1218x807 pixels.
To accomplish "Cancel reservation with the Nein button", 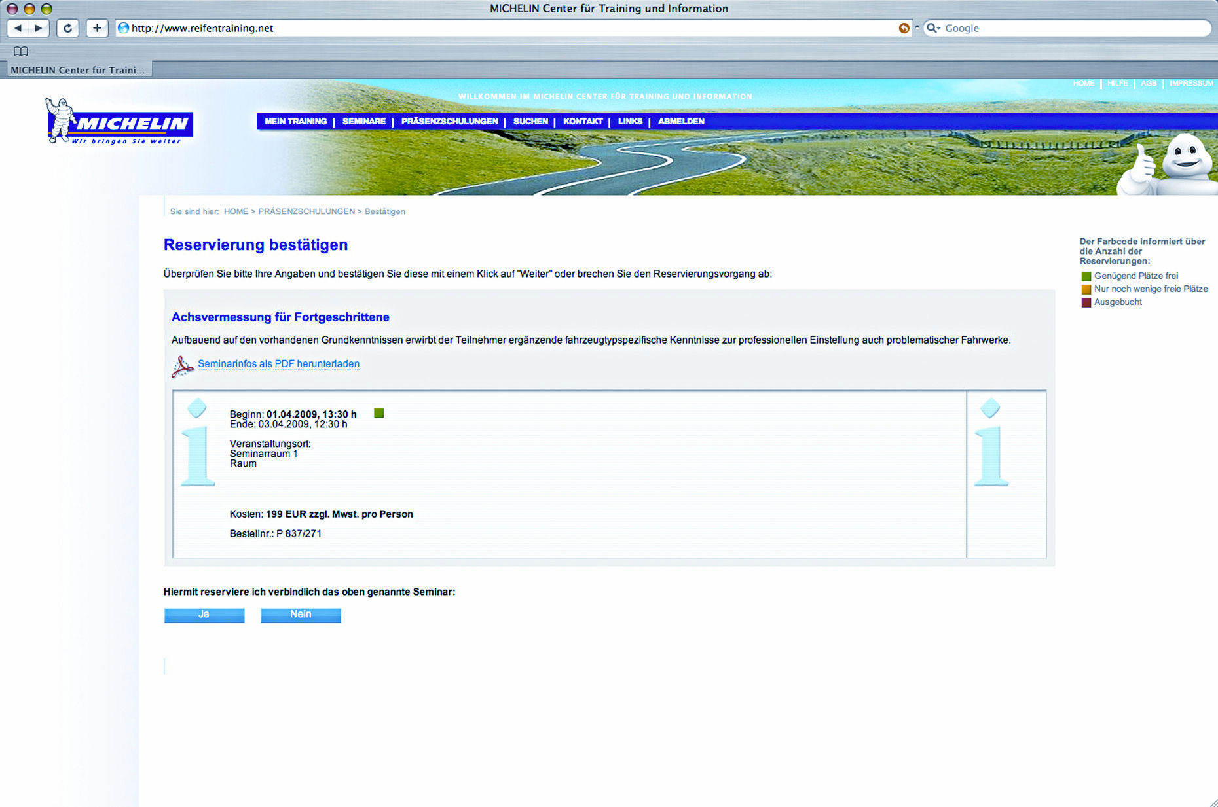I will [301, 615].
